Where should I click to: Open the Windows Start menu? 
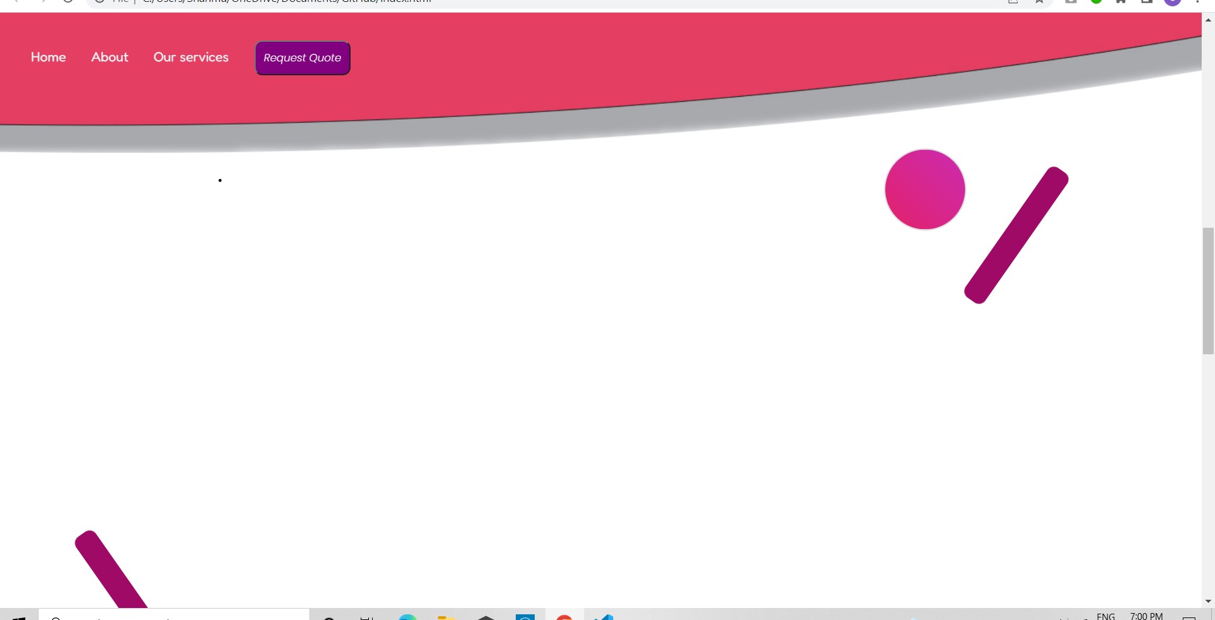(19, 617)
